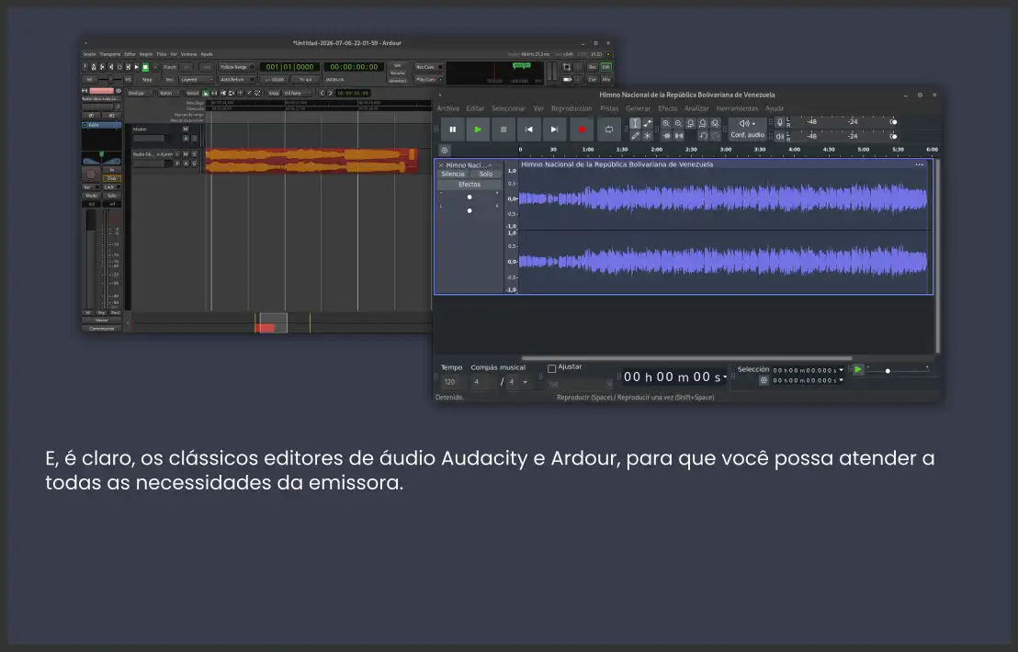This screenshot has width=1018, height=652.
Task: Click the Tempo 120 input field
Action: (x=452, y=382)
